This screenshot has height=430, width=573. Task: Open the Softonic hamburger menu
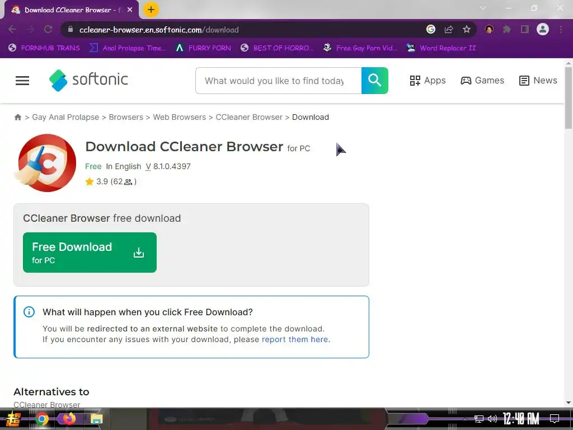tap(22, 81)
